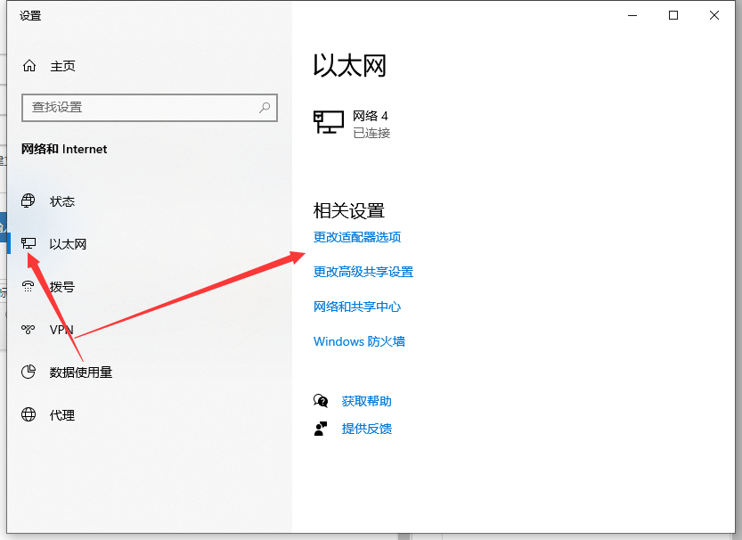Open the VPN icon in sidebar

click(29, 330)
